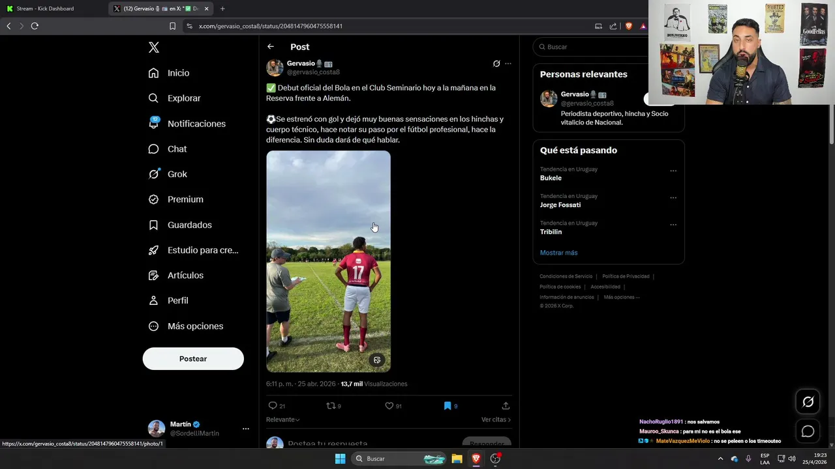Open the post's football pitch photo
The image size is (835, 469).
(x=328, y=261)
